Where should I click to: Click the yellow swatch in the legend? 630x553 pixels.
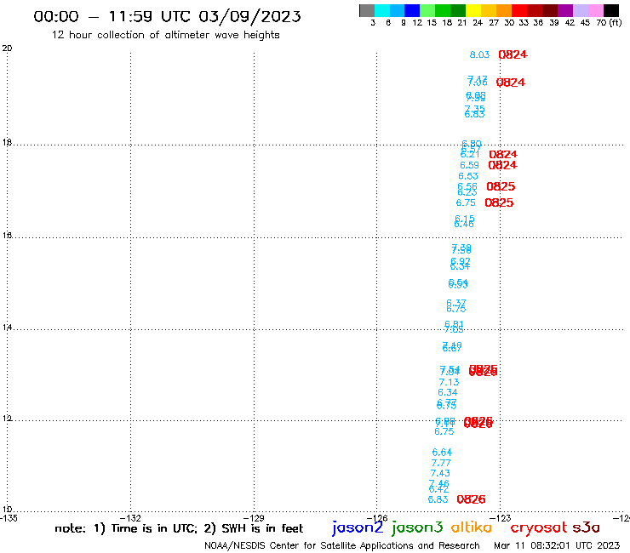point(473,10)
